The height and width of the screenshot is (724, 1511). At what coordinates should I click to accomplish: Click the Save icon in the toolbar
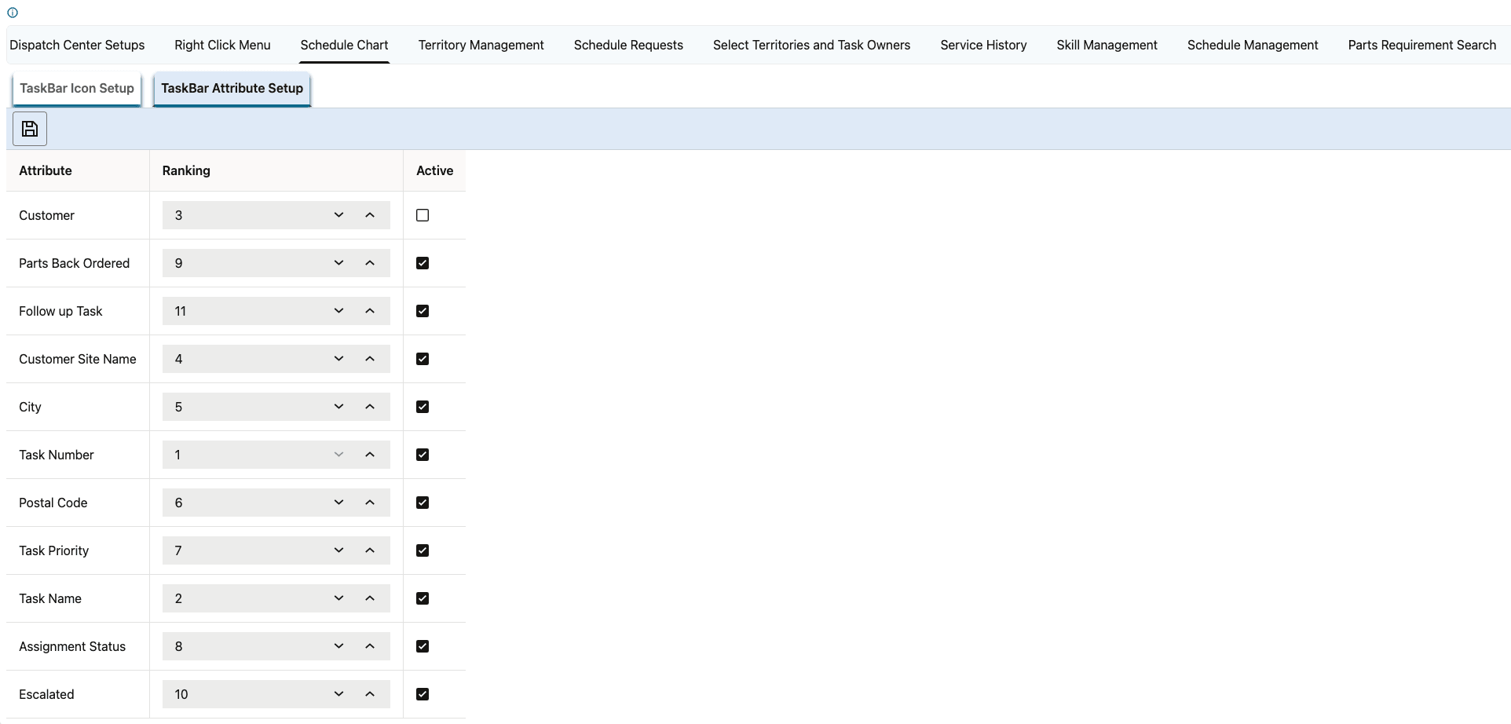coord(29,128)
